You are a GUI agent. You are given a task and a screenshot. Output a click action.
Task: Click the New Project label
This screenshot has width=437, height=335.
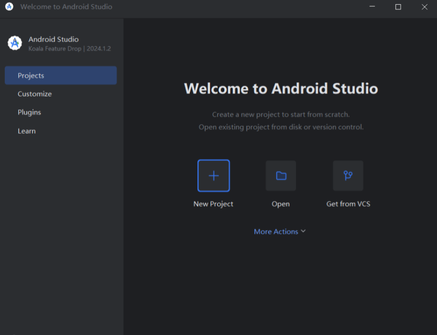click(213, 203)
